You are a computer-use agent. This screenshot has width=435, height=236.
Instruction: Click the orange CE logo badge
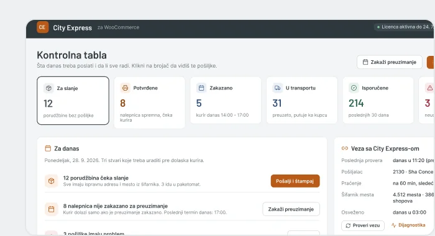[x=42, y=27]
